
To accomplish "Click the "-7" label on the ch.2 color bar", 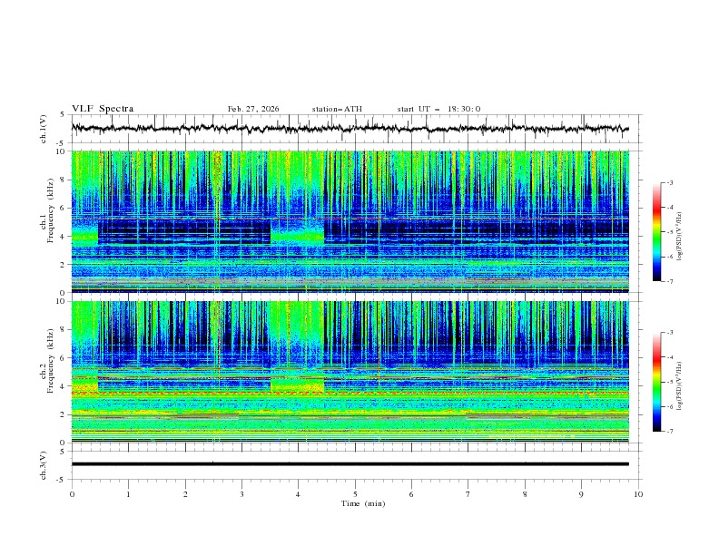I will [x=670, y=432].
